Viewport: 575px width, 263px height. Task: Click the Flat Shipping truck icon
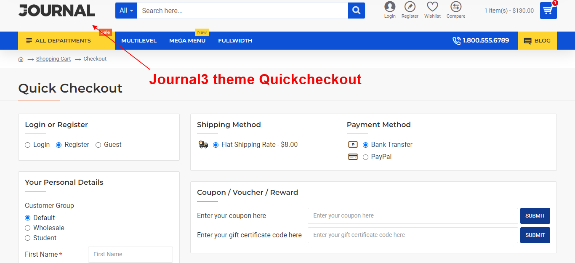203,145
